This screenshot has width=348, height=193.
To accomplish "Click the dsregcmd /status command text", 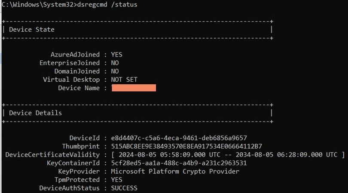I will [108, 4].
